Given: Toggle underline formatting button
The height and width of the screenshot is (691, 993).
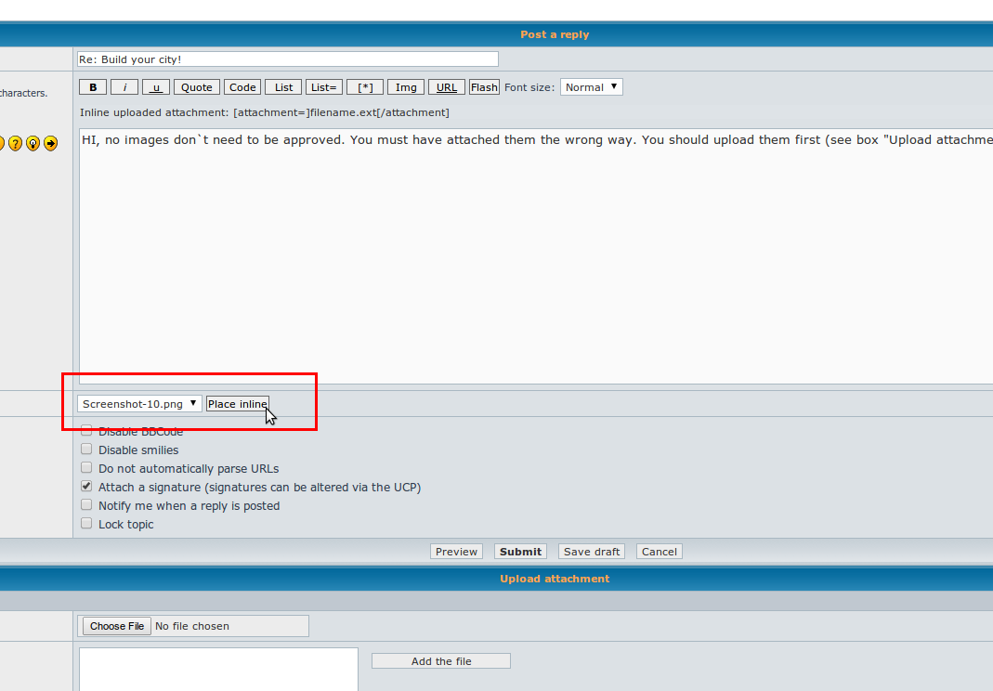Looking at the screenshot, I should point(156,87).
